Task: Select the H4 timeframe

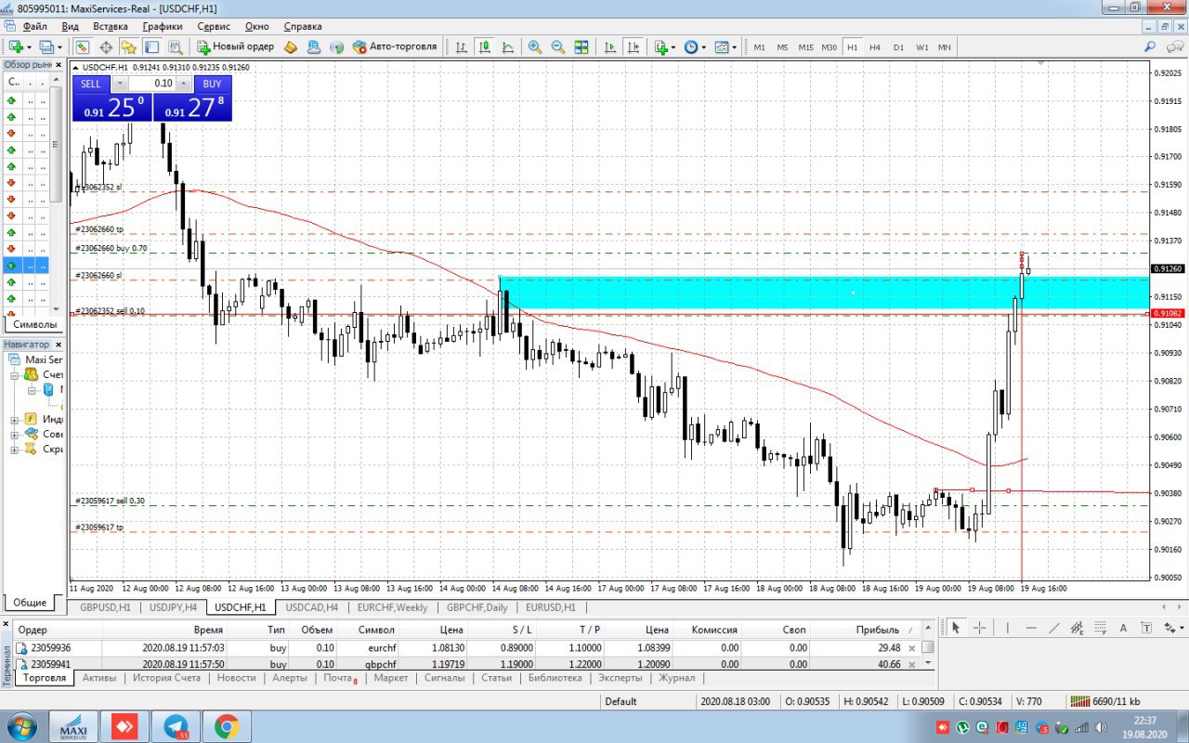Action: 875,46
